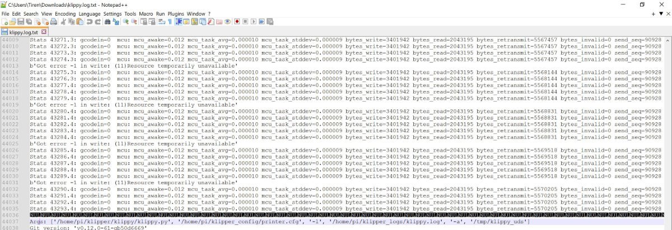Open the File menu
672x230 pixels.
(5, 13)
